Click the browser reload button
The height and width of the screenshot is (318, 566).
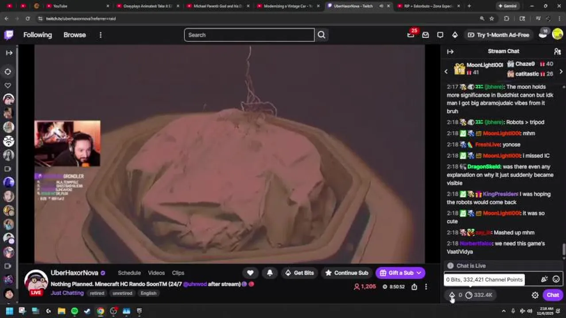tap(27, 19)
